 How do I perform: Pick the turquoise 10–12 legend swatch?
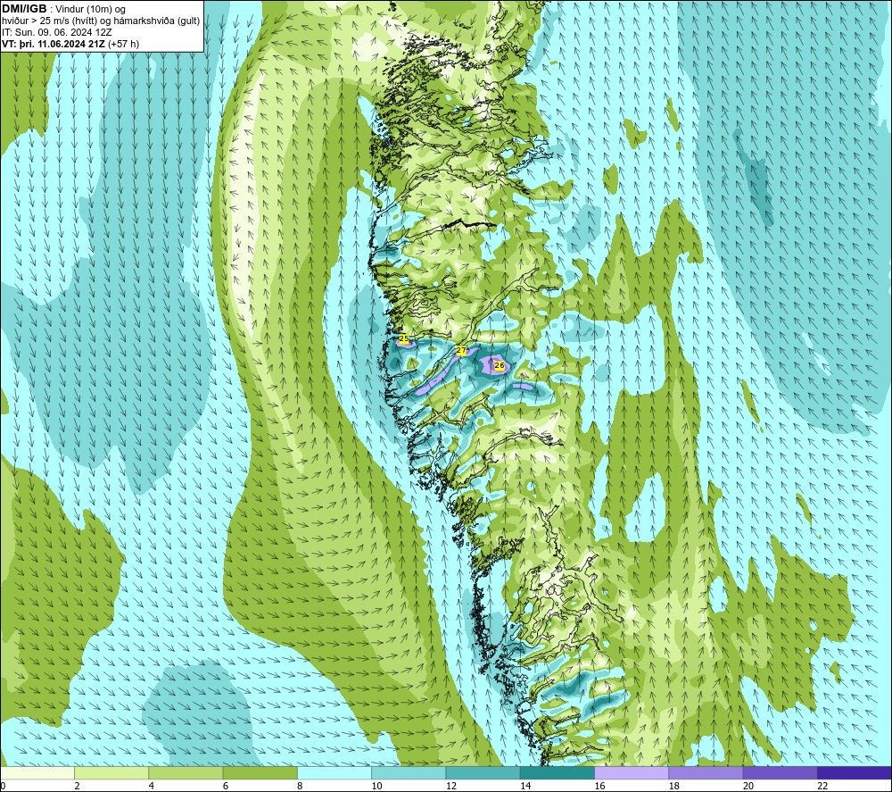pyautogui.click(x=409, y=772)
